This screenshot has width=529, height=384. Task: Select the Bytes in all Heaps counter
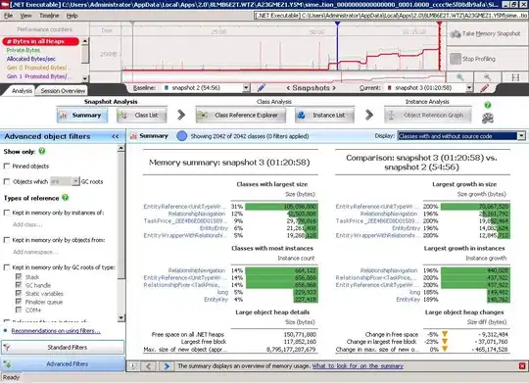(40, 41)
